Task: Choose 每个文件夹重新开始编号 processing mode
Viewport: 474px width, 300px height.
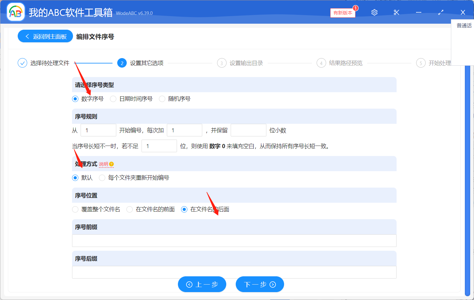Action: point(102,178)
